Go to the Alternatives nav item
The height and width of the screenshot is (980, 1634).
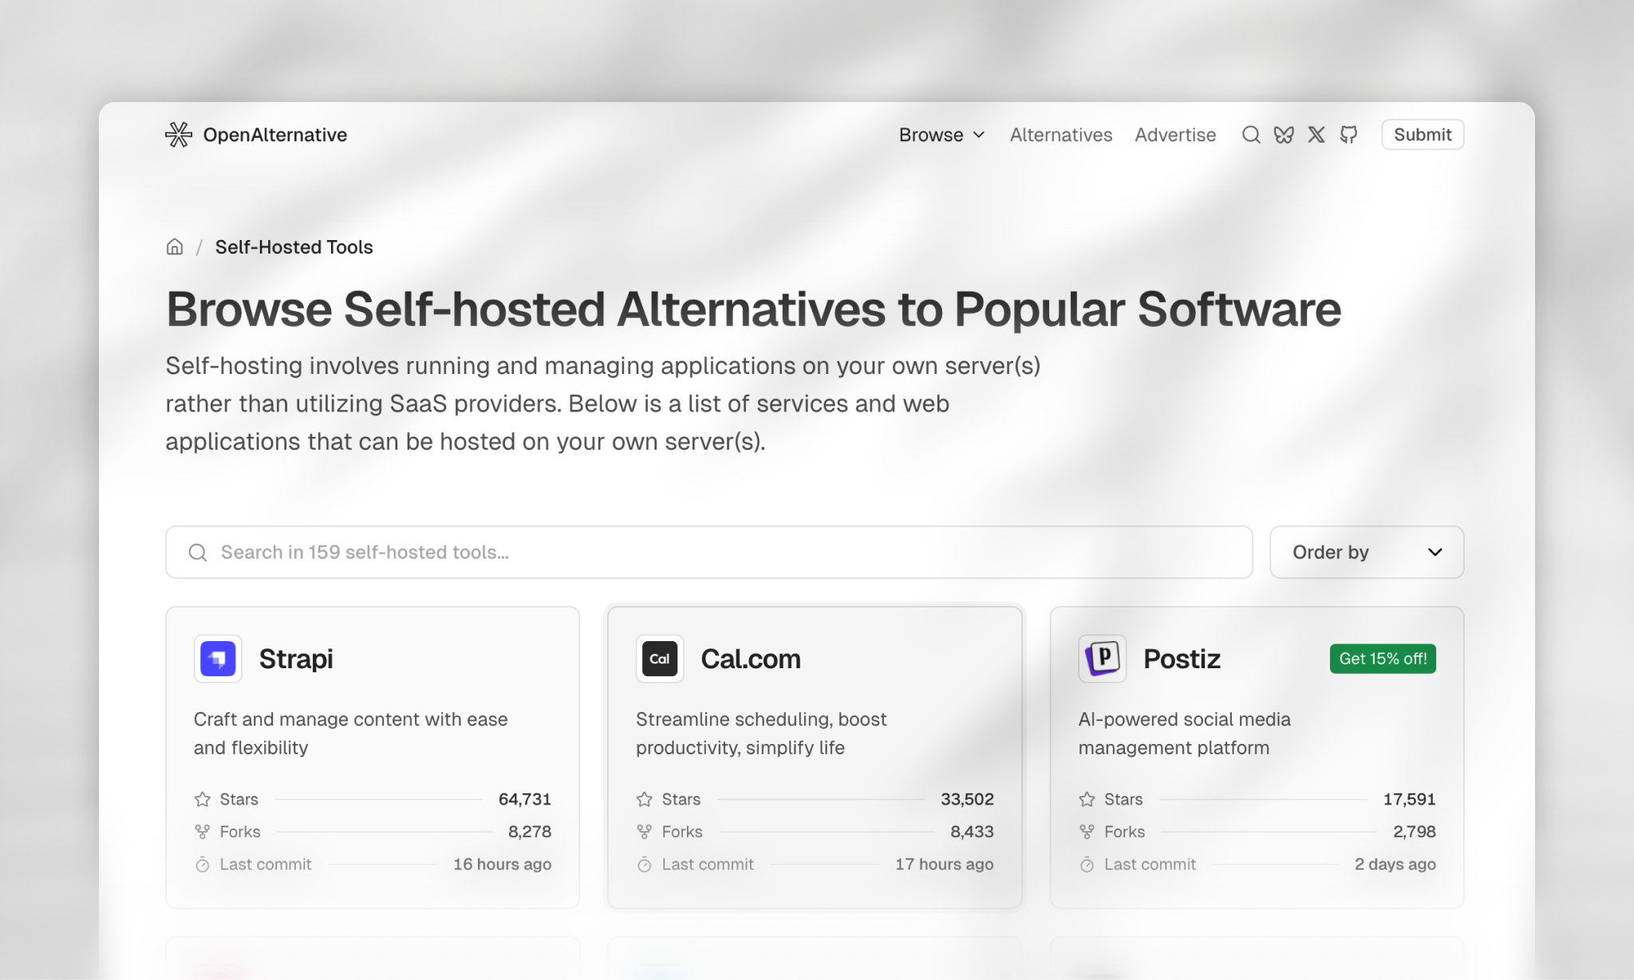pyautogui.click(x=1060, y=135)
